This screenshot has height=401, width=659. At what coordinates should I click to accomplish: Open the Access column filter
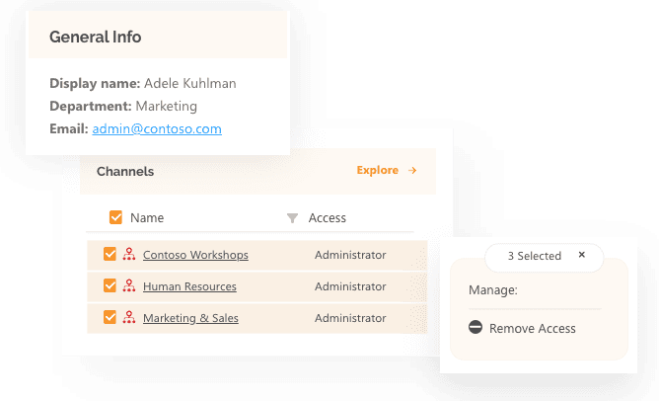[292, 218]
